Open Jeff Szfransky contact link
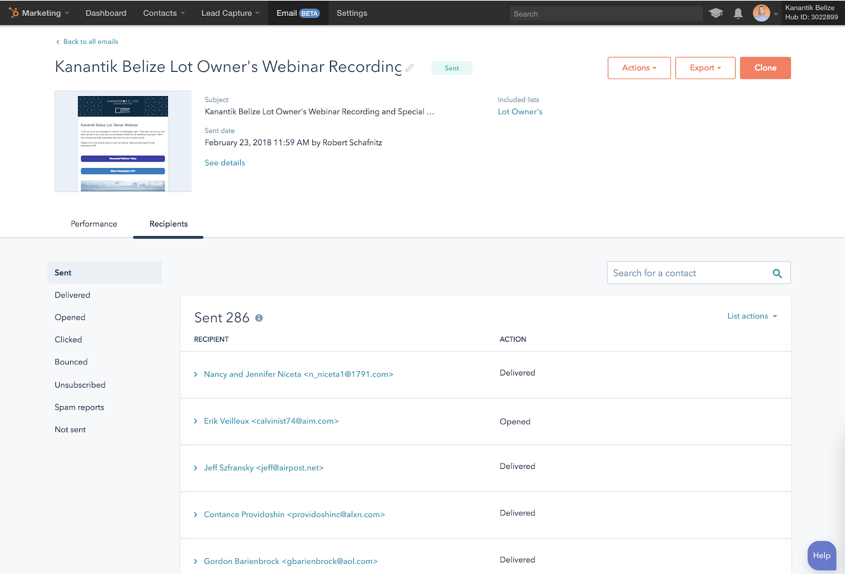The image size is (845, 574). (264, 468)
